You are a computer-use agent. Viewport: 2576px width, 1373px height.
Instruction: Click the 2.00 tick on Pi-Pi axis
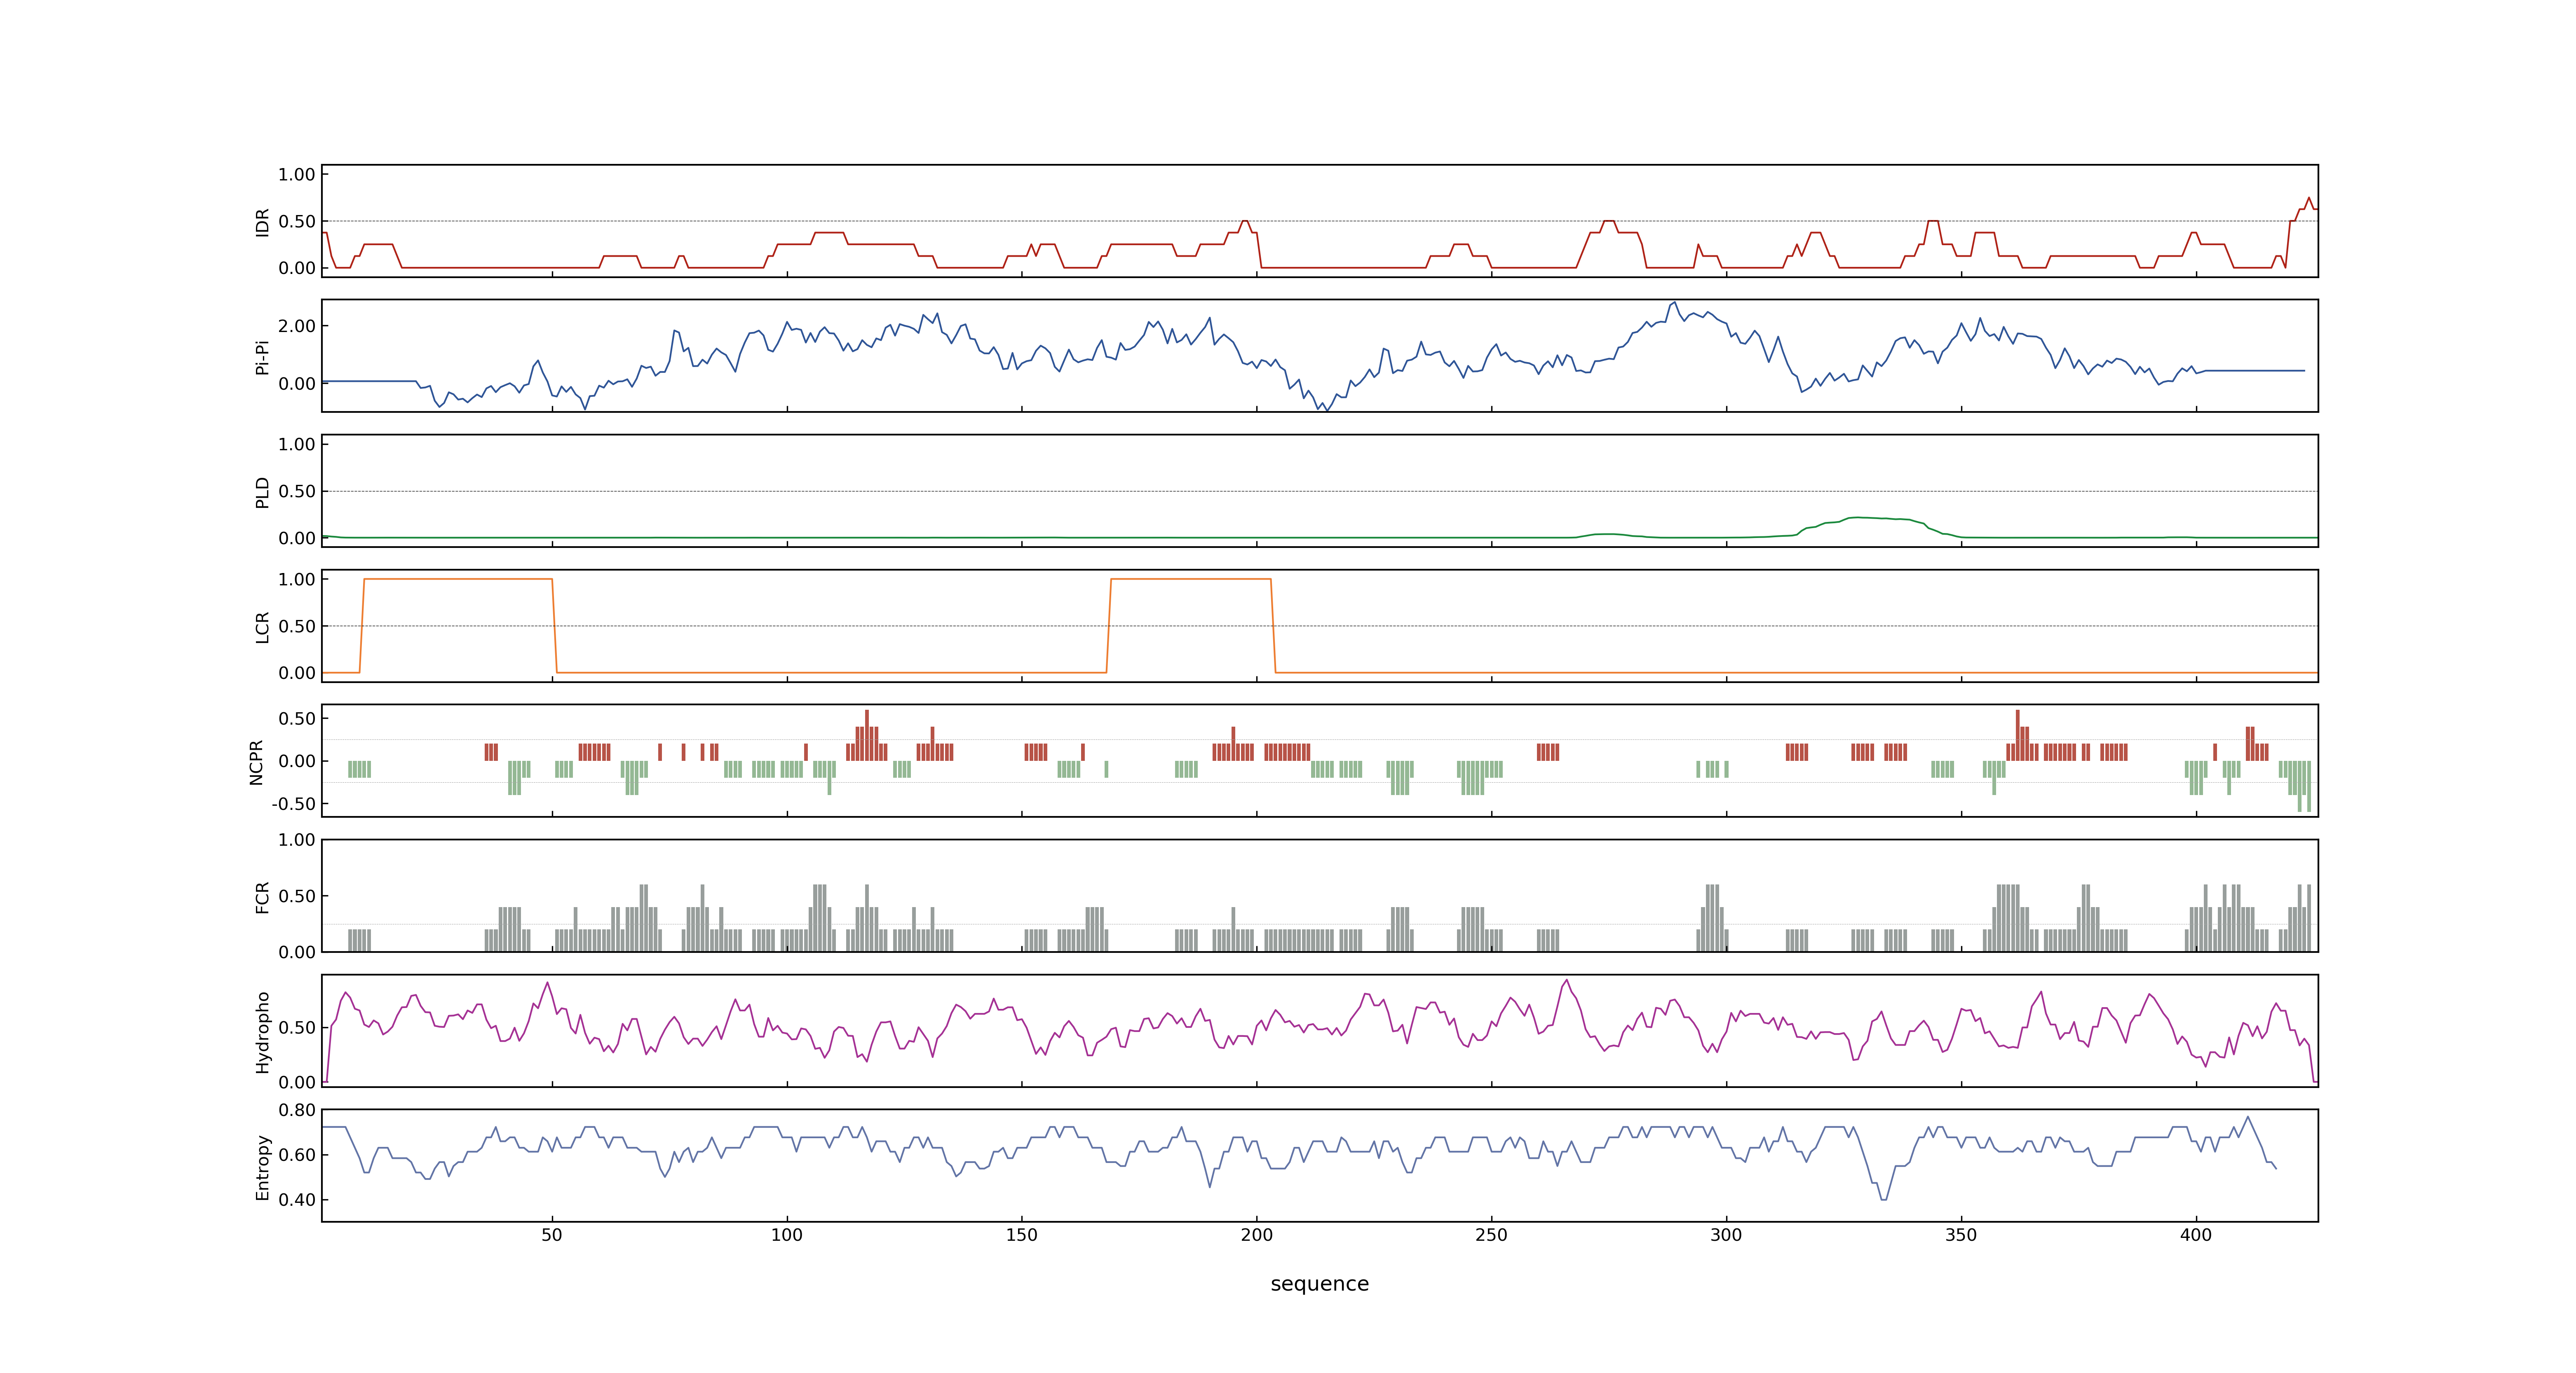(297, 326)
